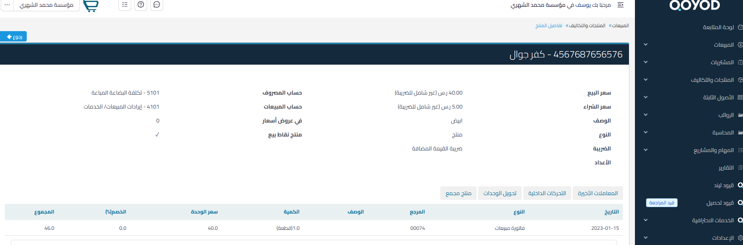Click the purchase price 5.00 ر.س value
Image resolution: width=743 pixels, height=245 pixels.
click(x=430, y=107)
